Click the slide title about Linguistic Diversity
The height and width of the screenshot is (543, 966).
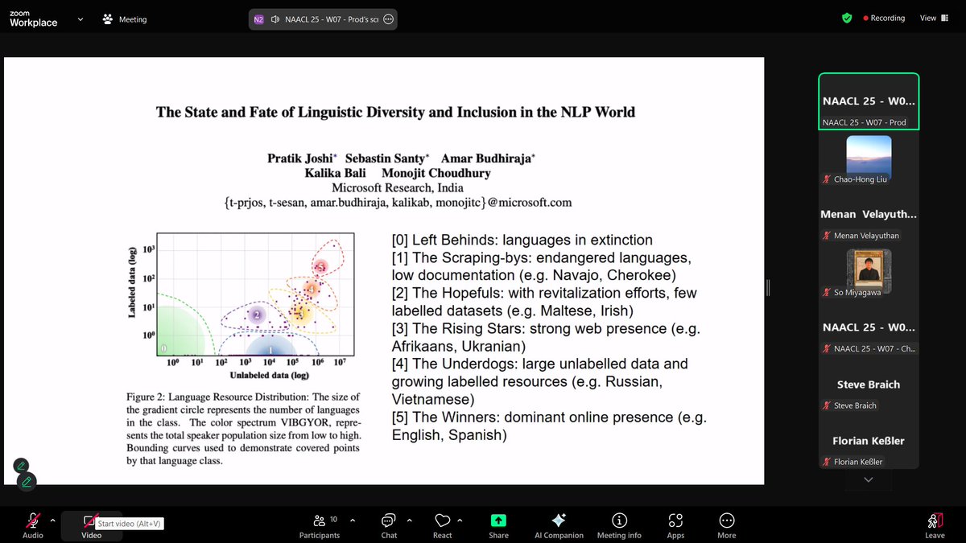click(x=395, y=112)
